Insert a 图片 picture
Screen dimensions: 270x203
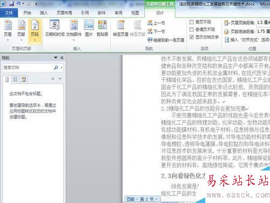click(x=89, y=28)
